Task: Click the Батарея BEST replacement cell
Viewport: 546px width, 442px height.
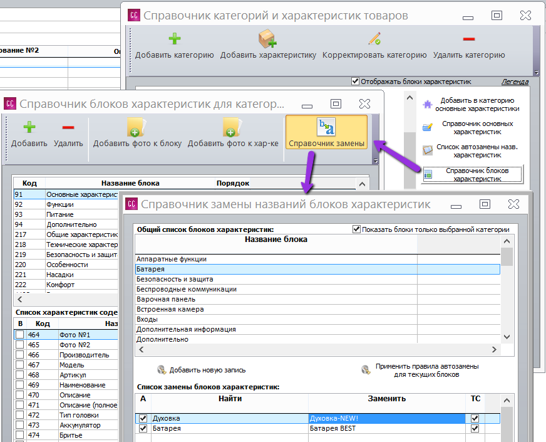Action: point(387,428)
